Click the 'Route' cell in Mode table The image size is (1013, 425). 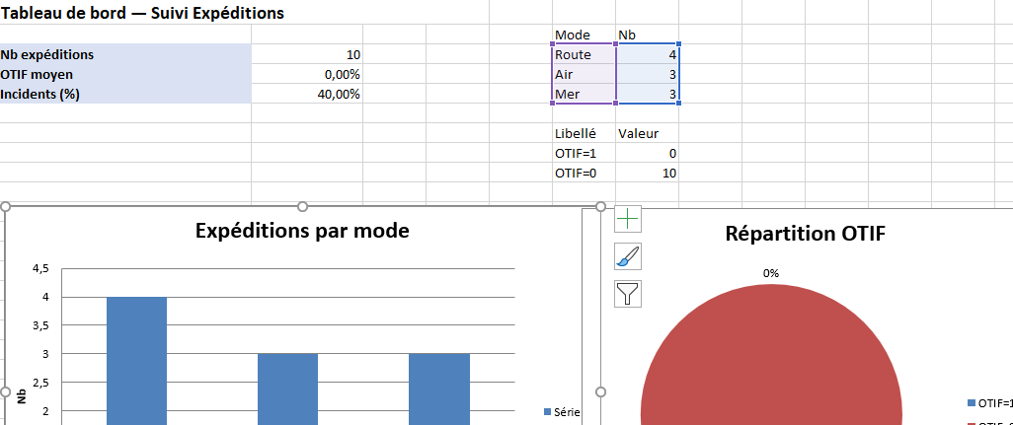(x=584, y=55)
